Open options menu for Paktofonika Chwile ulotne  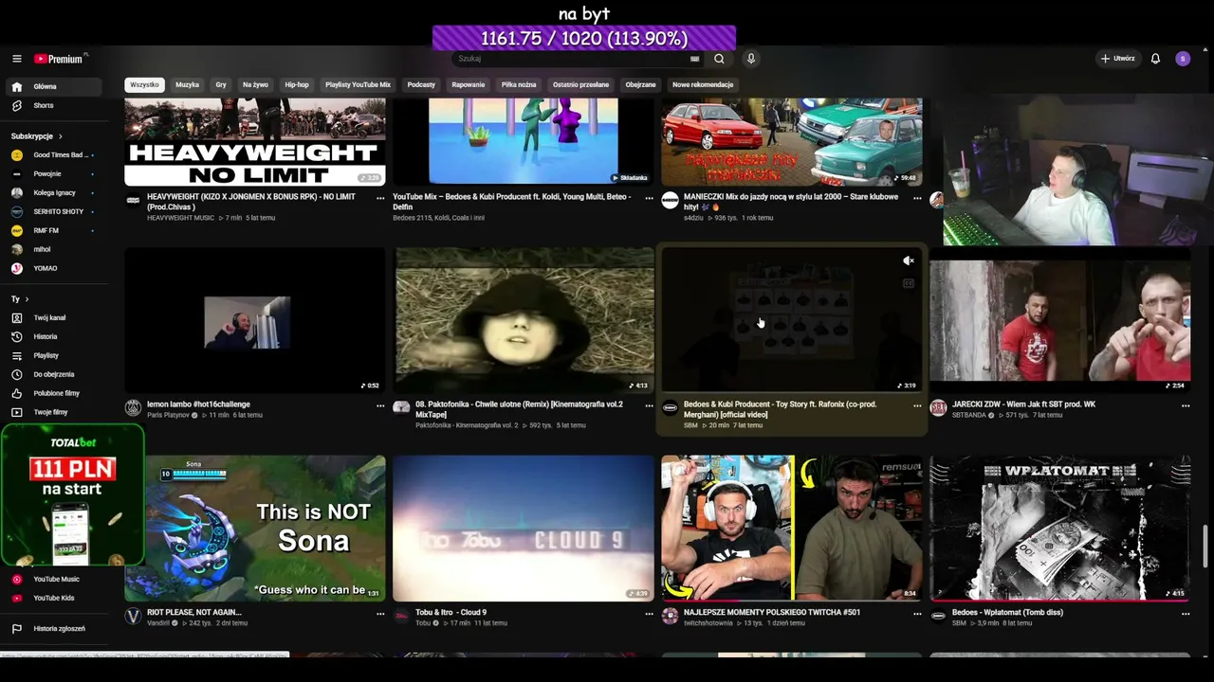[x=649, y=405]
